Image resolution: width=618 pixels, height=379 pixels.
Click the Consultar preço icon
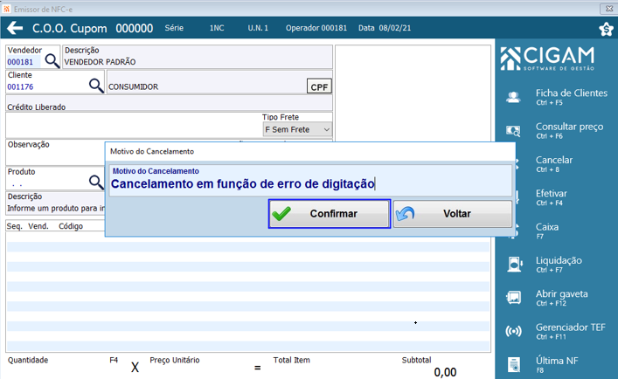click(x=514, y=131)
